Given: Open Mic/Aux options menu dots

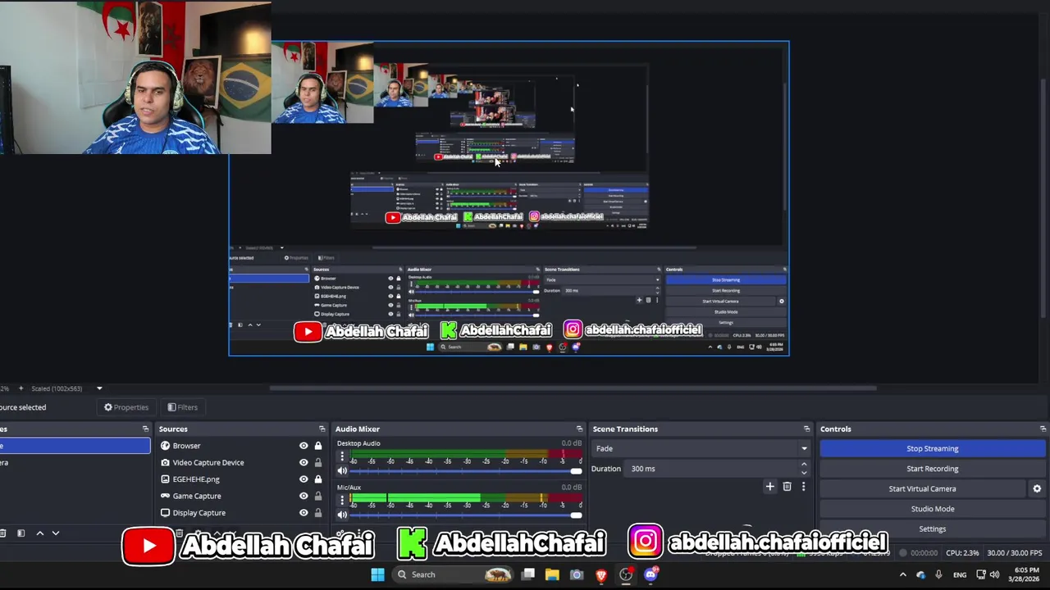Looking at the screenshot, I should pyautogui.click(x=342, y=501).
